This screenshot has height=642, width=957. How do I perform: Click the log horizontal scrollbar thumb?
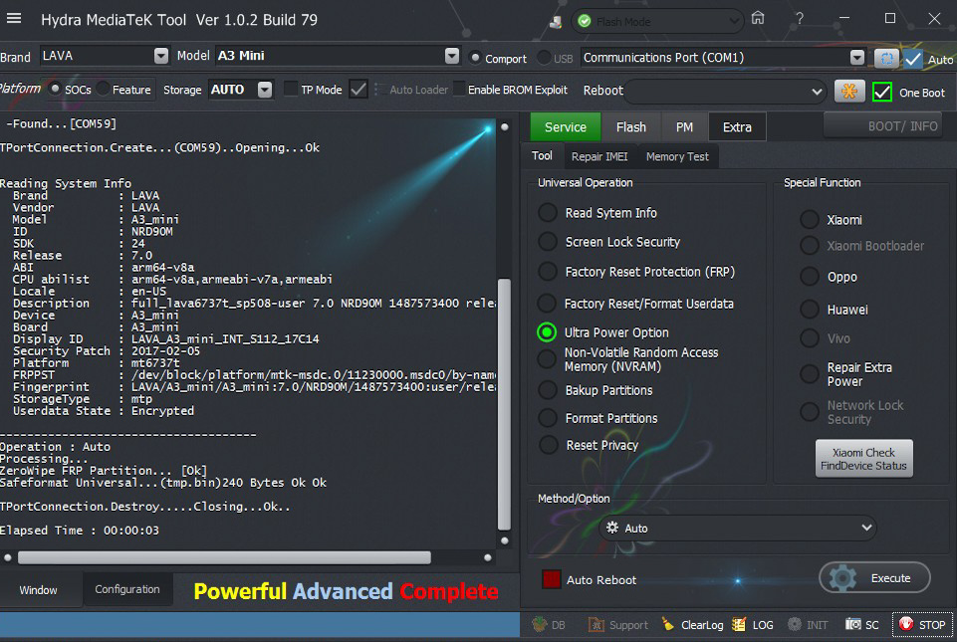point(224,557)
